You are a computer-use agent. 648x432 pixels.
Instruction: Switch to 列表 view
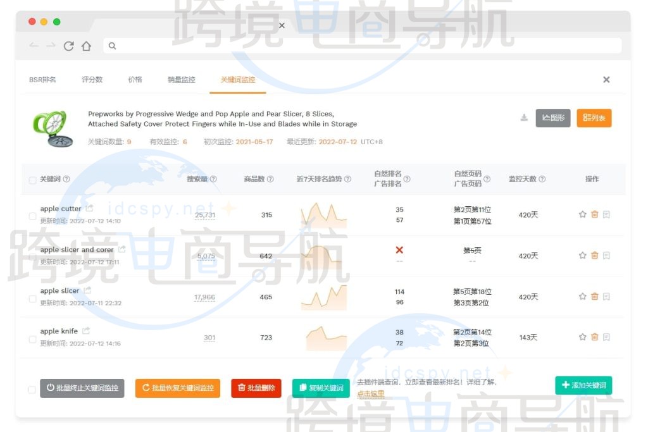(594, 118)
